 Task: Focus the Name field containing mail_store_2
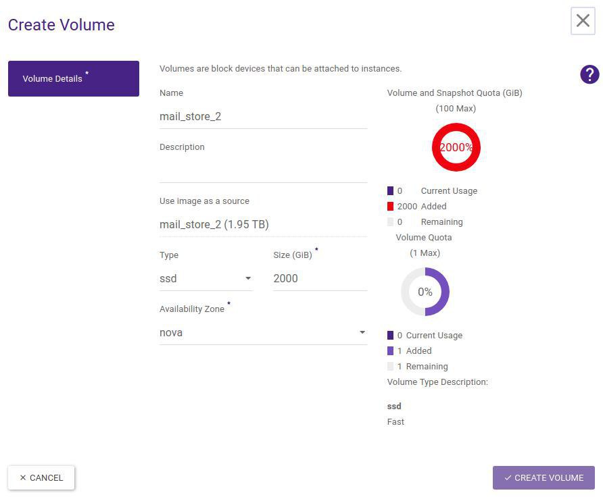coord(263,116)
